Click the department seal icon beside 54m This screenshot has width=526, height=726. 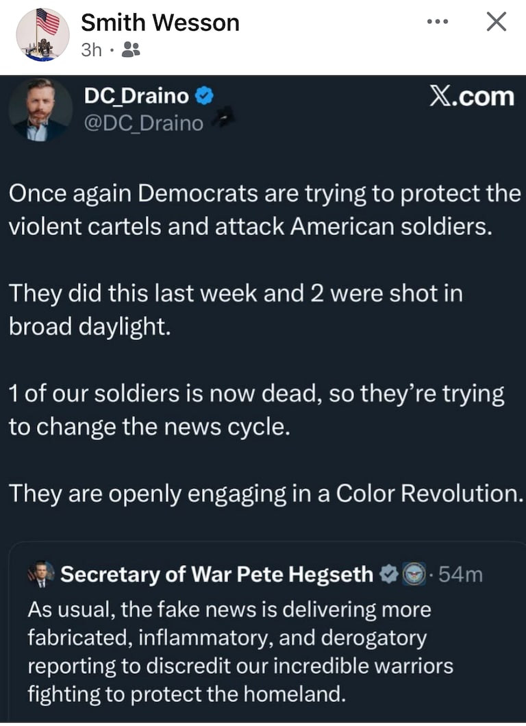(414, 574)
